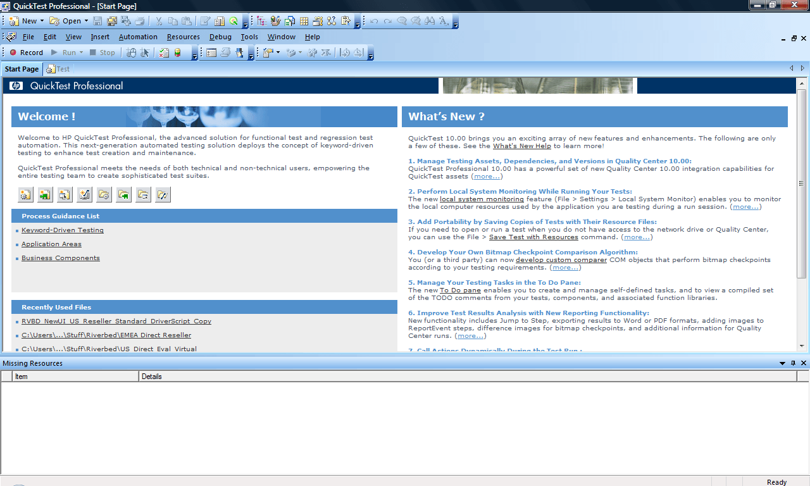810x486 pixels.
Task: Open the Resources menu
Action: click(184, 37)
